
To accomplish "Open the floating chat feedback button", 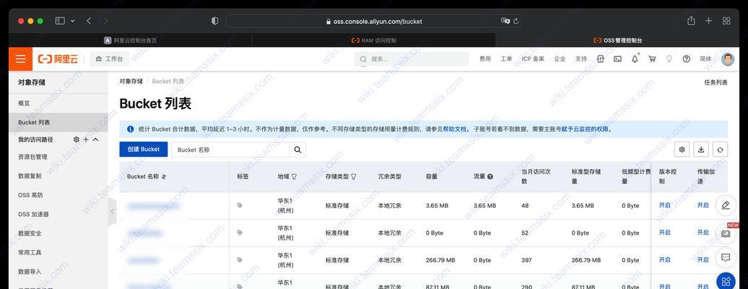I will coord(726,257).
